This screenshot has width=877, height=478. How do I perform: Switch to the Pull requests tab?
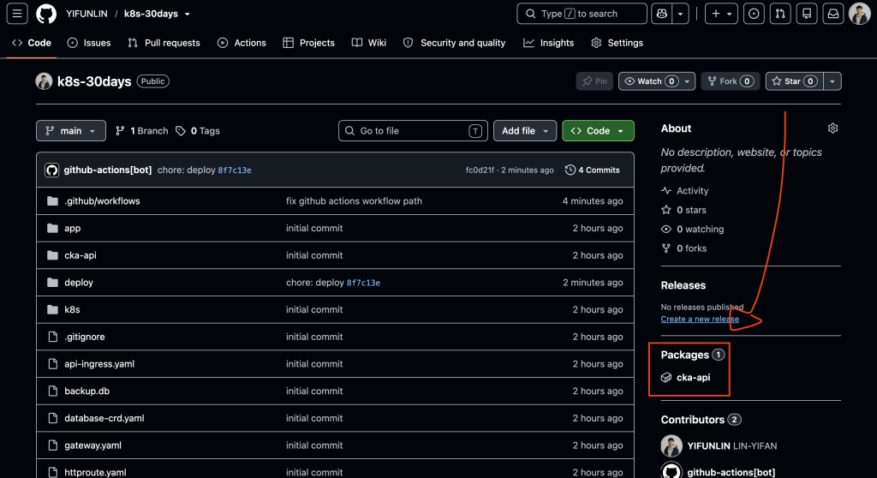[164, 43]
